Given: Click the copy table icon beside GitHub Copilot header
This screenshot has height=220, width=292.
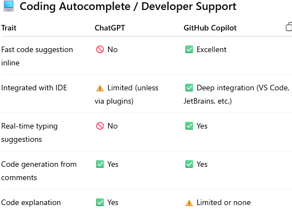Looking at the screenshot, I should point(289,27).
